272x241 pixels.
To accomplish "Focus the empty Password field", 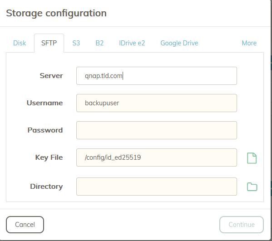I will (157, 130).
